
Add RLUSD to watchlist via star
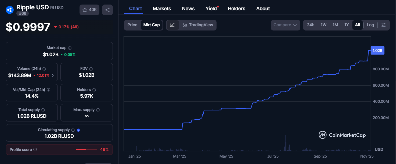(85, 10)
